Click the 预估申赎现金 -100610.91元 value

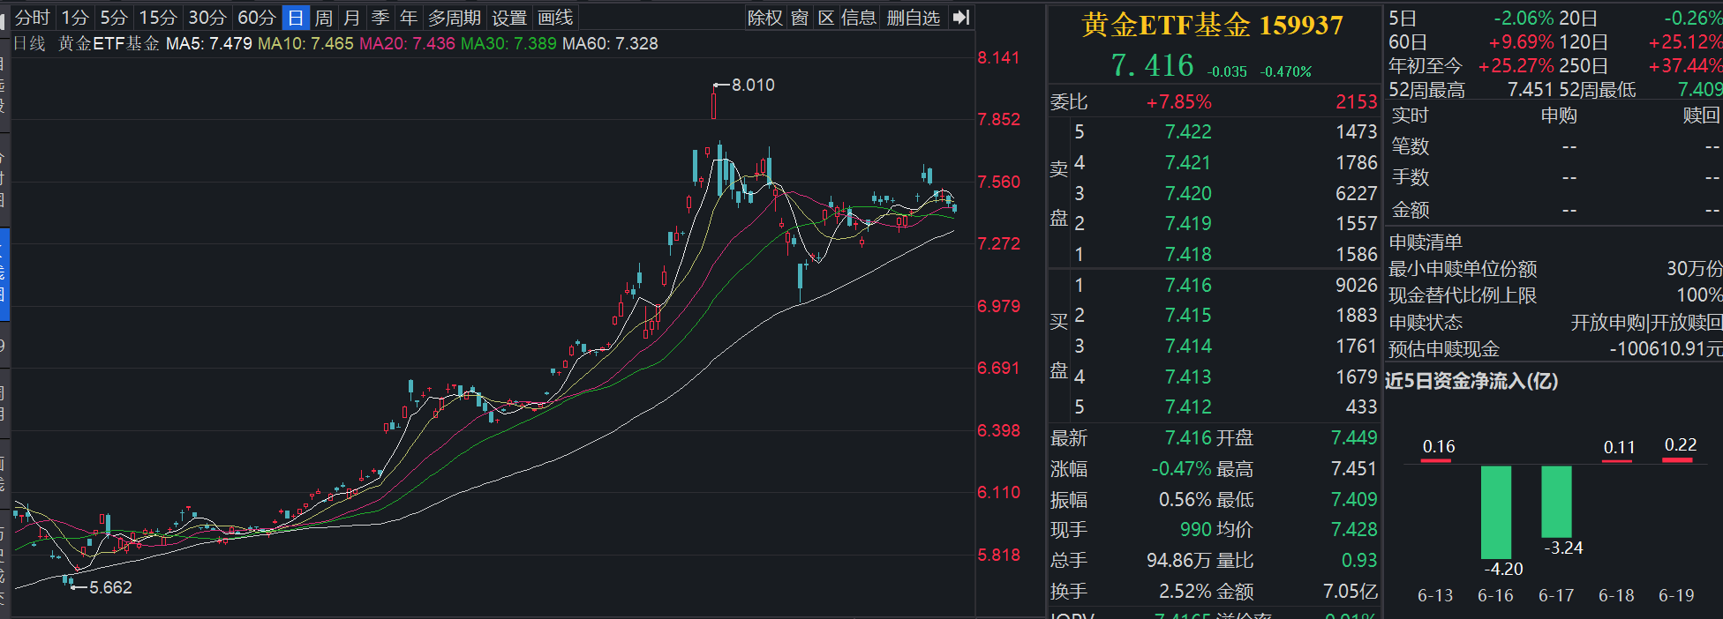(x=1665, y=349)
